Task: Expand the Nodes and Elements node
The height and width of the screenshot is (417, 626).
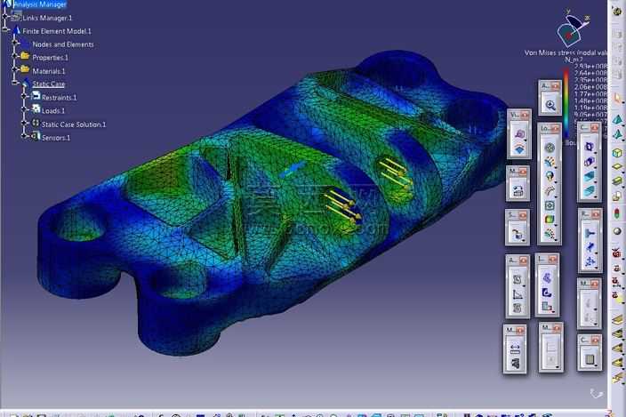Action: (x=15, y=43)
